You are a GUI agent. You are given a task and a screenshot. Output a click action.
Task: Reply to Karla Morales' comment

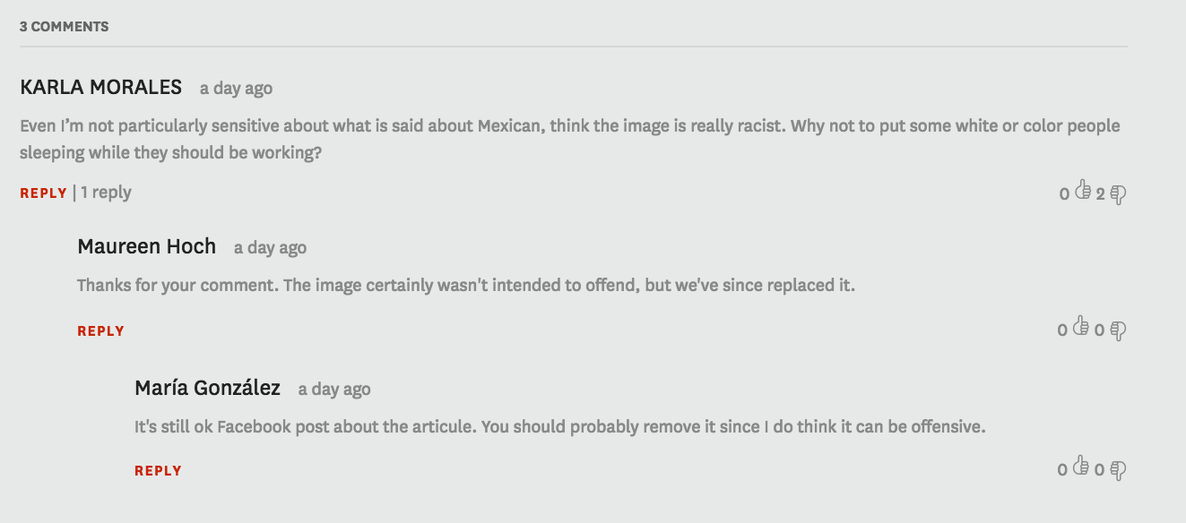[x=43, y=193]
